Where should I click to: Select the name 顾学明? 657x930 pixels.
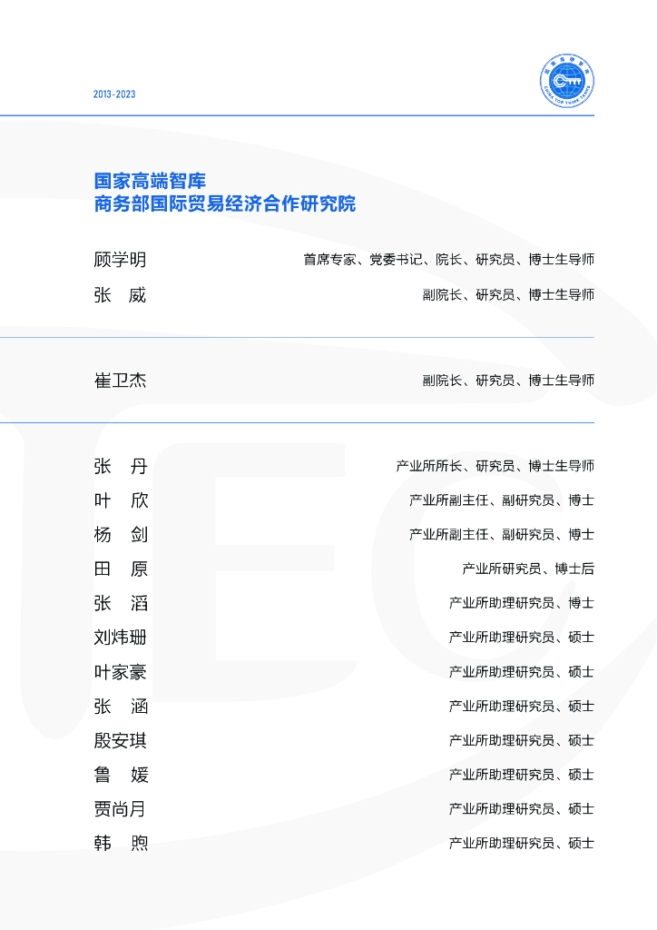click(121, 260)
